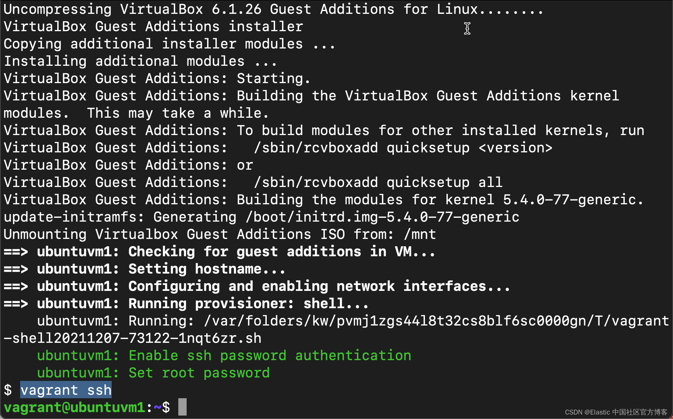Click the "Installing additional modules ..." line
Image resolution: width=673 pixels, height=419 pixels.
[x=140, y=61]
